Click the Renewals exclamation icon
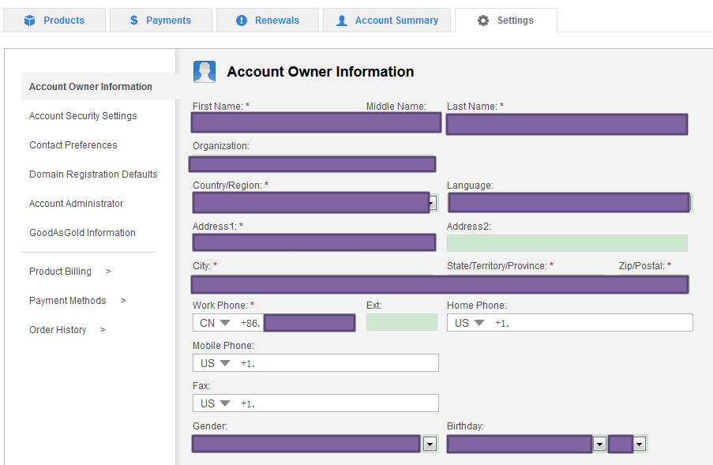The width and height of the screenshot is (713, 465). click(x=242, y=21)
